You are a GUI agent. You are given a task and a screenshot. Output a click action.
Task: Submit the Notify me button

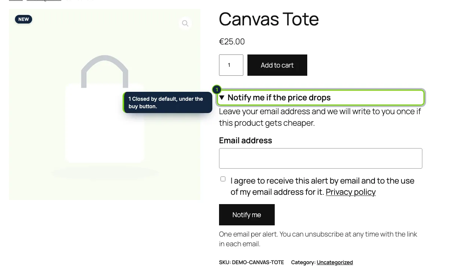(x=247, y=215)
